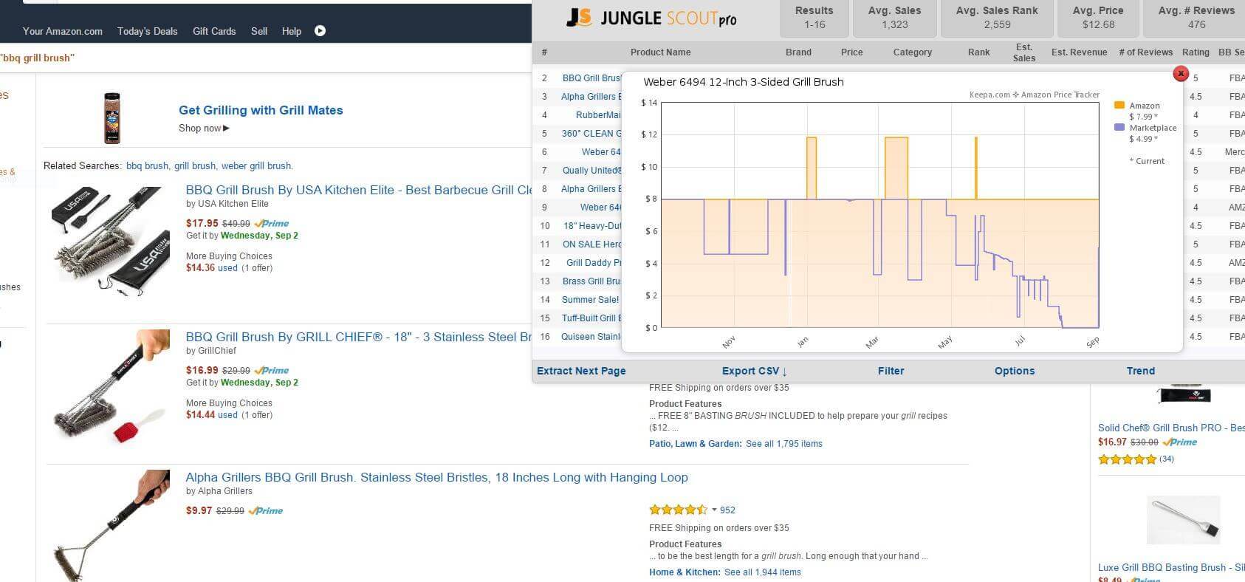Open row 10 18" Heavy-Duty product link

point(592,225)
